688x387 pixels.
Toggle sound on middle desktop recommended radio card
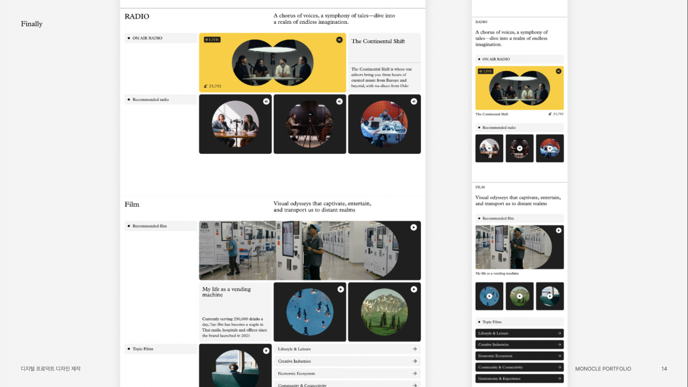tap(339, 101)
